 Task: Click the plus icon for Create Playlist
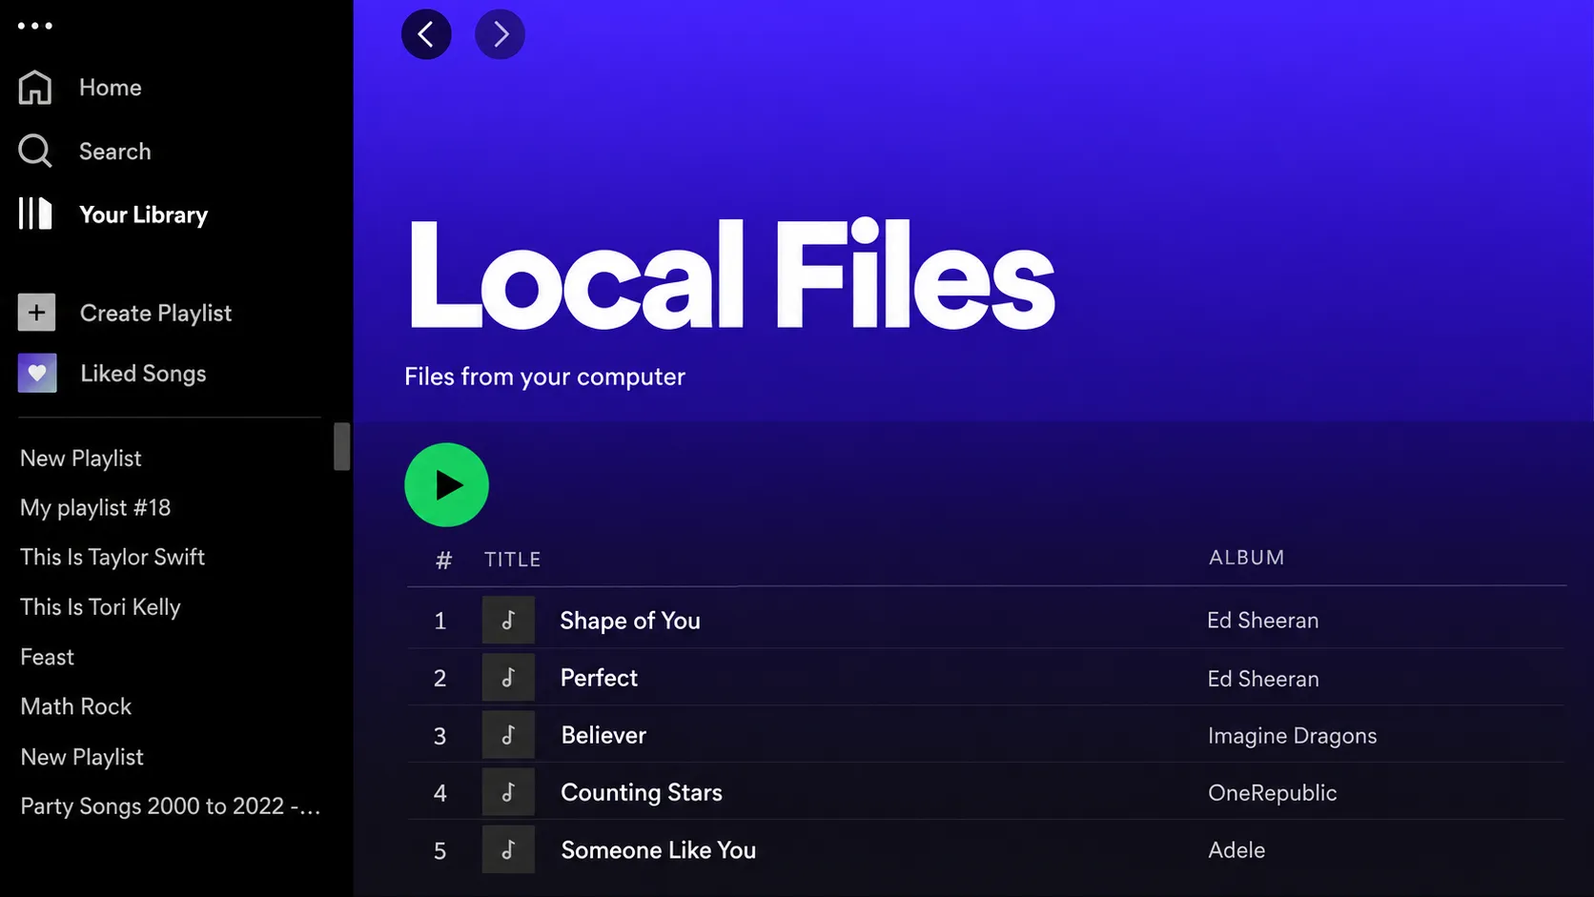(36, 313)
